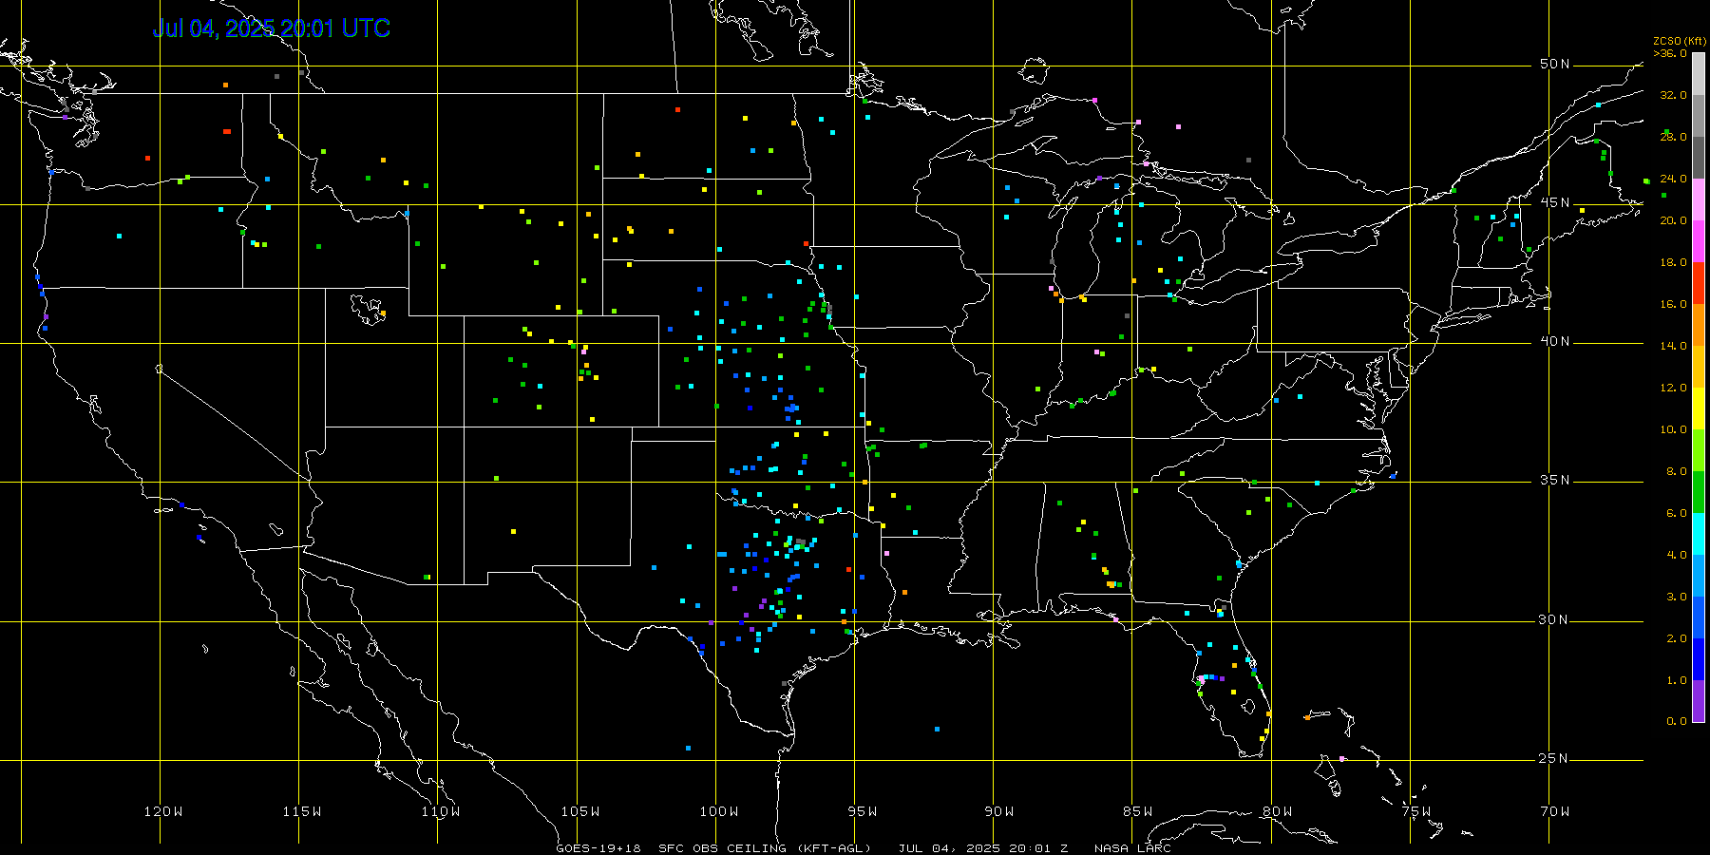Screen dimensions: 1710x855
Task: Click the 115 W longitude label
Action: pyautogui.click(x=302, y=811)
